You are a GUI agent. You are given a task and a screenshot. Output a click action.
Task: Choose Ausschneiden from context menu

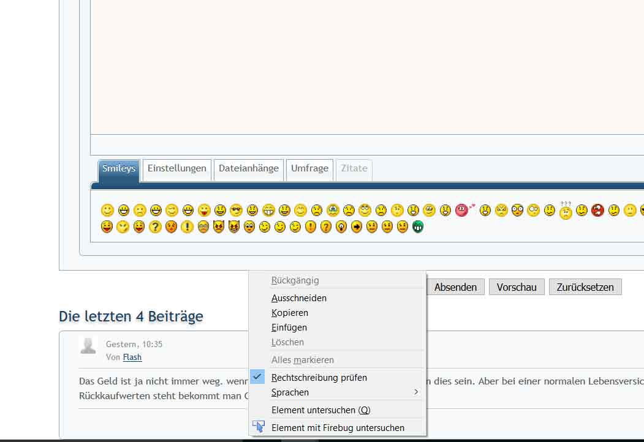[x=299, y=298]
